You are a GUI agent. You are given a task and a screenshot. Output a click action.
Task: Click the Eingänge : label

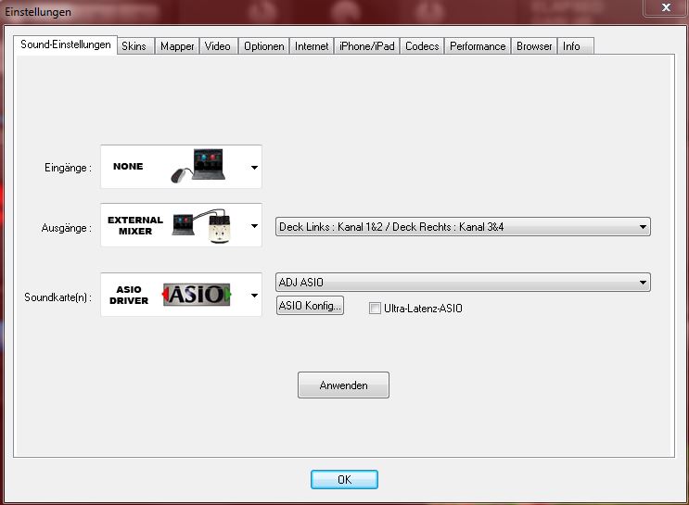[68, 168]
